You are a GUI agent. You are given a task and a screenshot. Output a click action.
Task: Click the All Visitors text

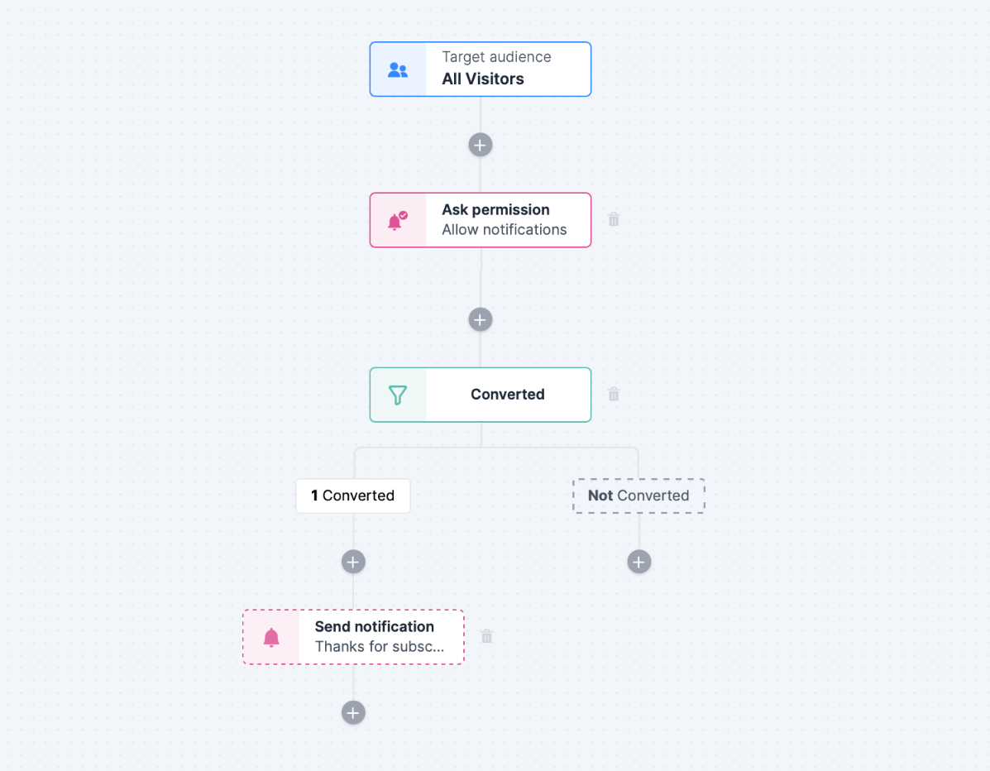tap(483, 79)
